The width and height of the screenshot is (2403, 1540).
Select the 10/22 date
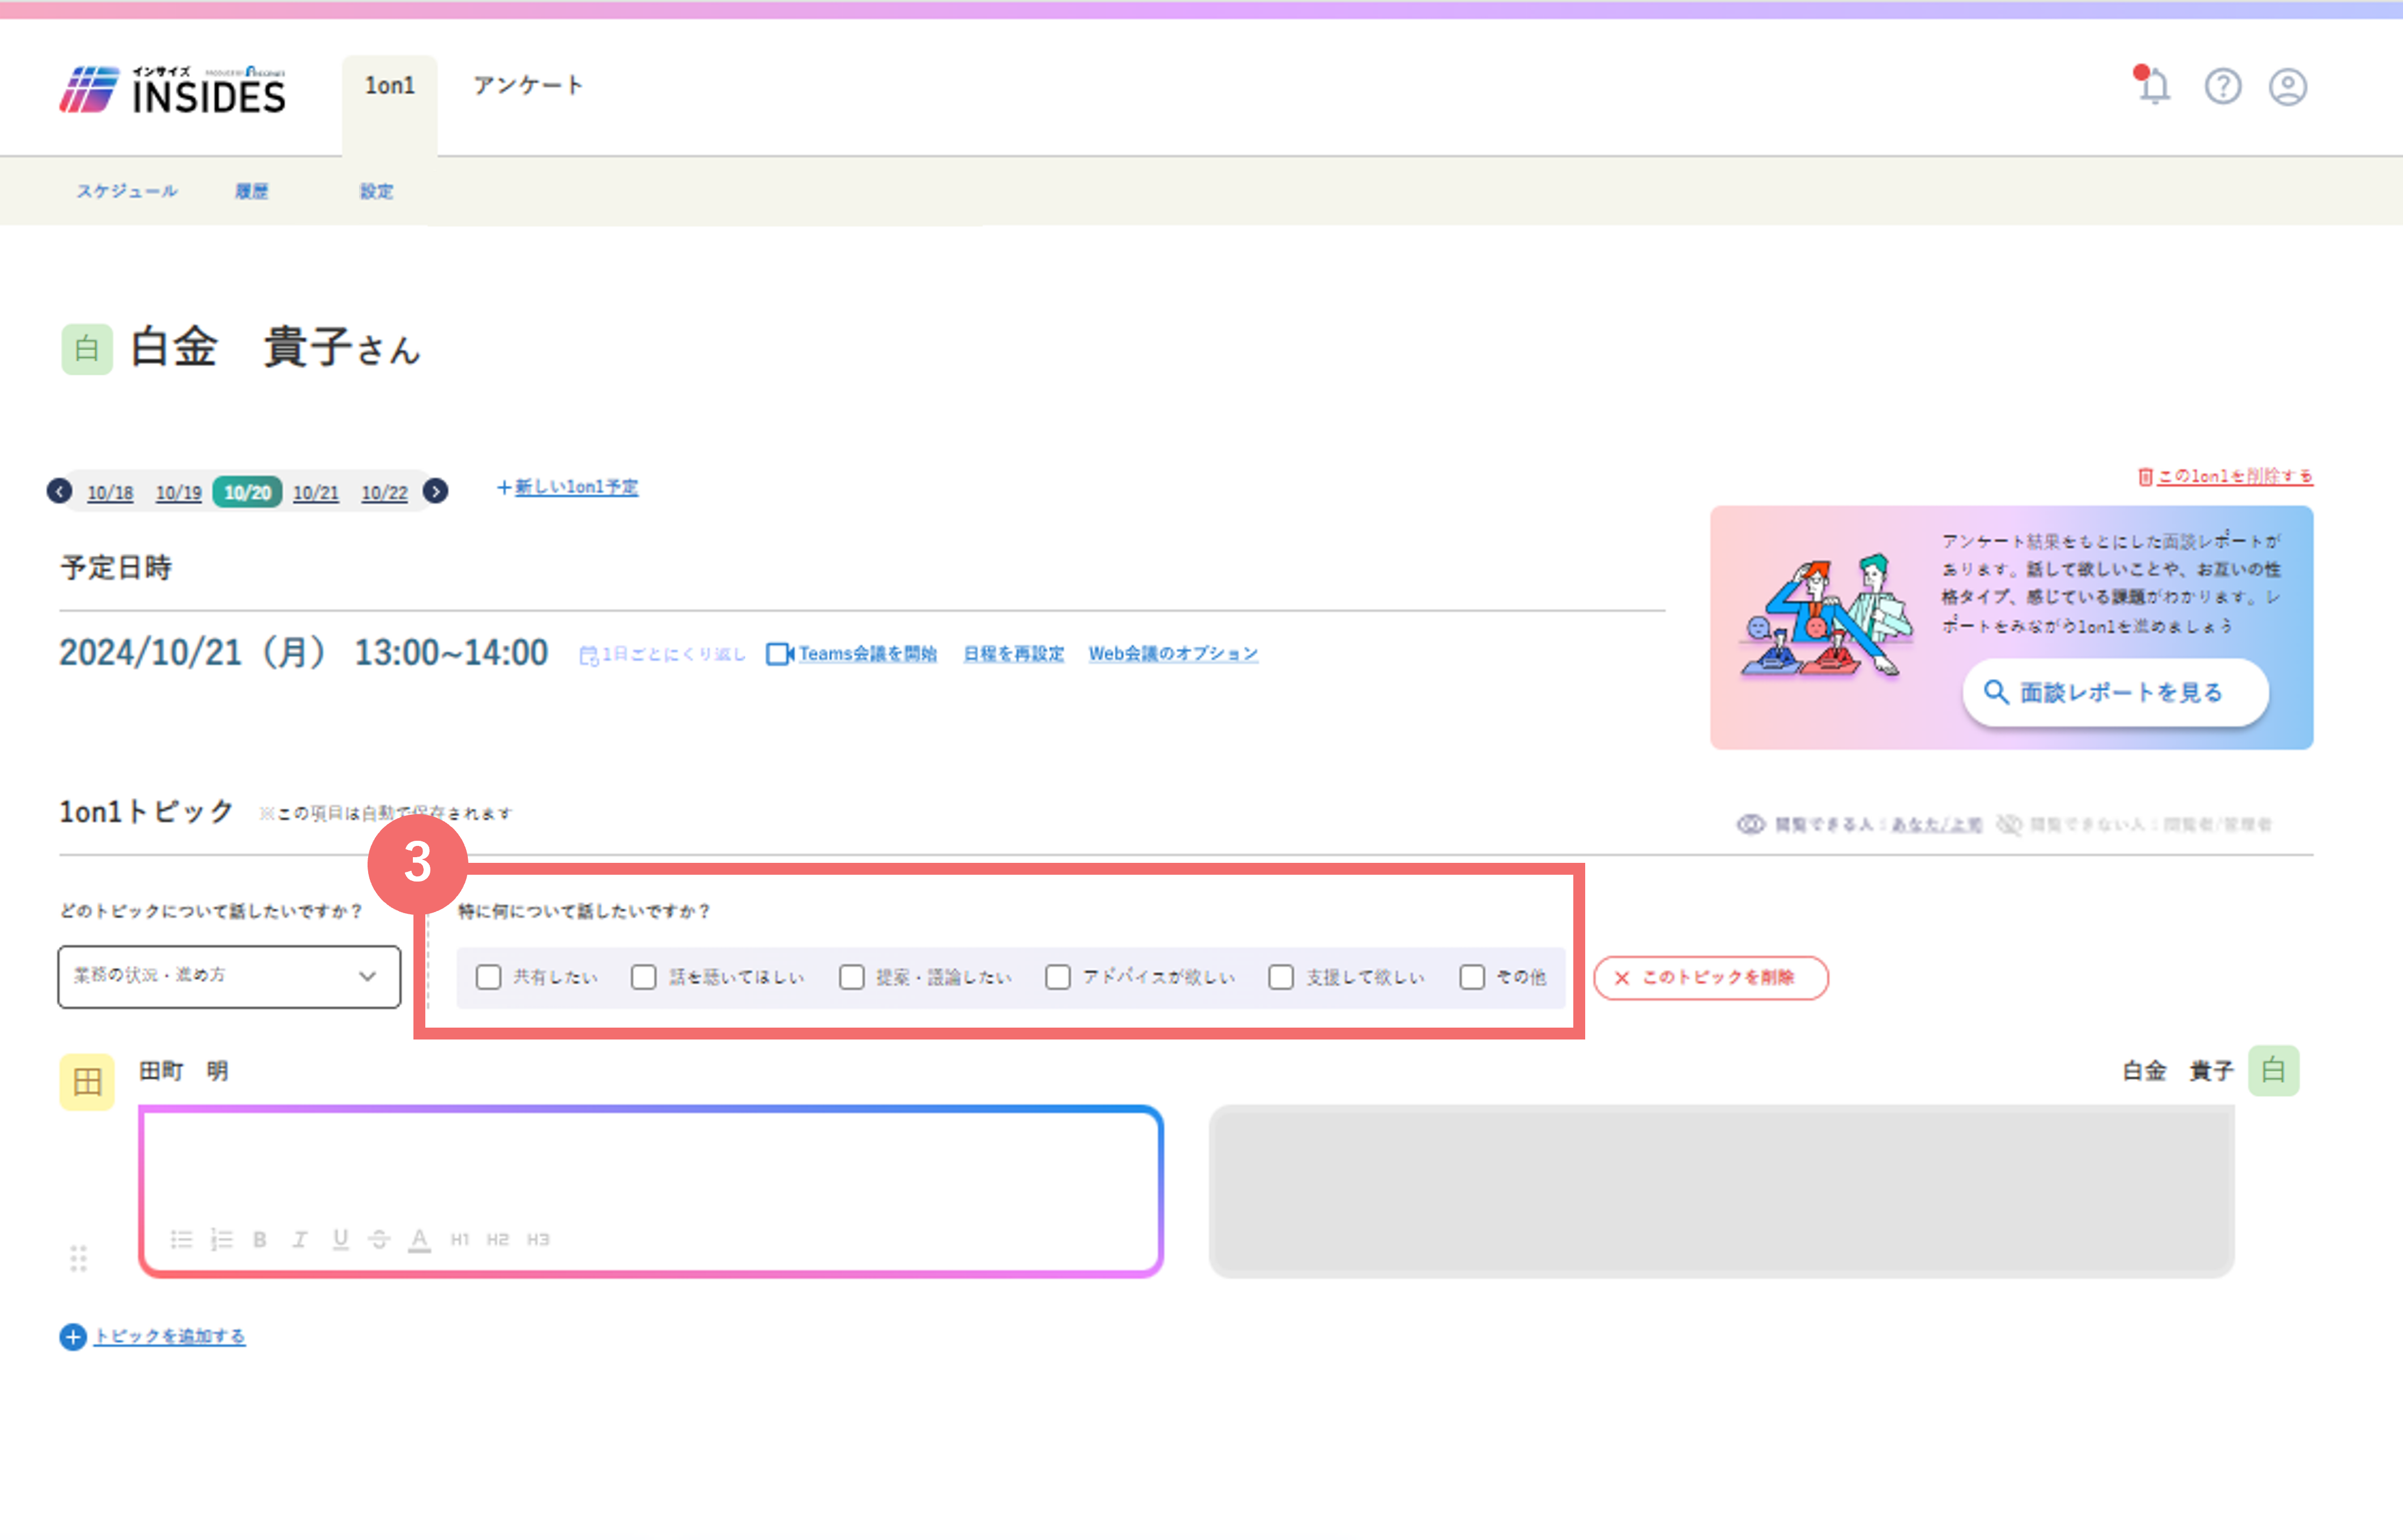384,493
